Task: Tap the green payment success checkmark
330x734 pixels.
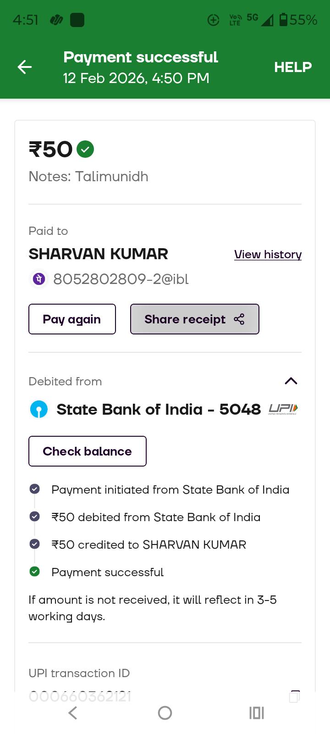Action: tap(85, 149)
